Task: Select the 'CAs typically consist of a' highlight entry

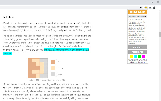Action: pyautogui.click(x=138, y=24)
